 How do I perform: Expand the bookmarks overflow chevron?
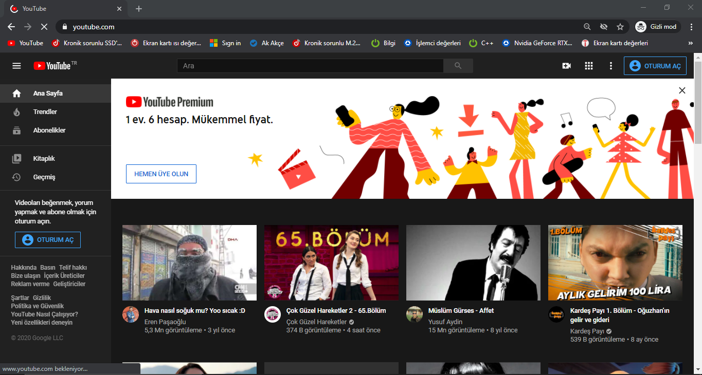click(690, 43)
